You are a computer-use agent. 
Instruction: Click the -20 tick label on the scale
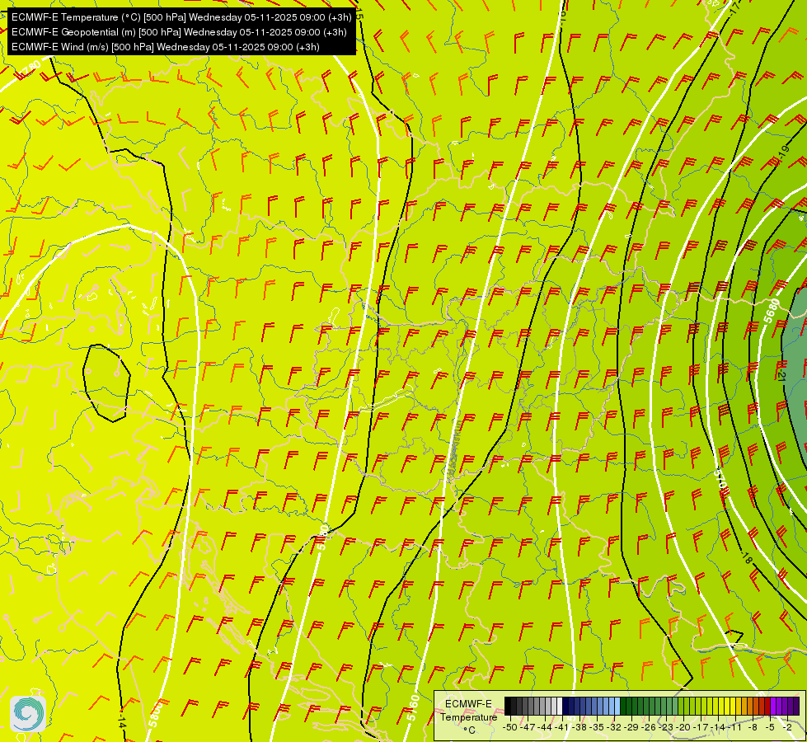coord(683,727)
